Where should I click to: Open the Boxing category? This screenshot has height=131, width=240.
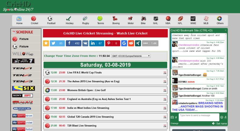point(116,20)
